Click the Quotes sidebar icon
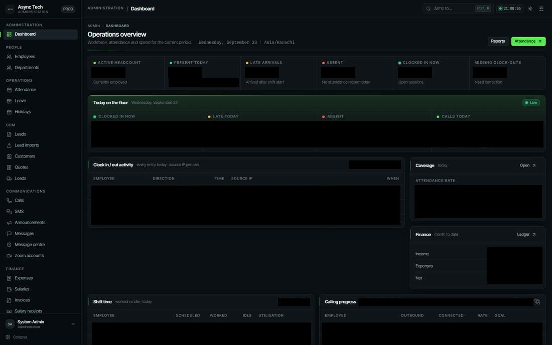 pos(9,167)
